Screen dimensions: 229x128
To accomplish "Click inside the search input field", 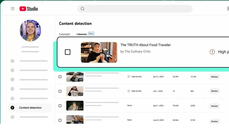I will tap(137, 9).
